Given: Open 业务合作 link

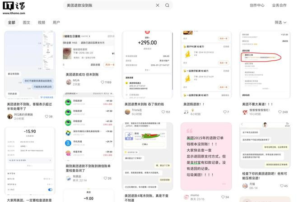Looking at the screenshot, I should pyautogui.click(x=279, y=5).
